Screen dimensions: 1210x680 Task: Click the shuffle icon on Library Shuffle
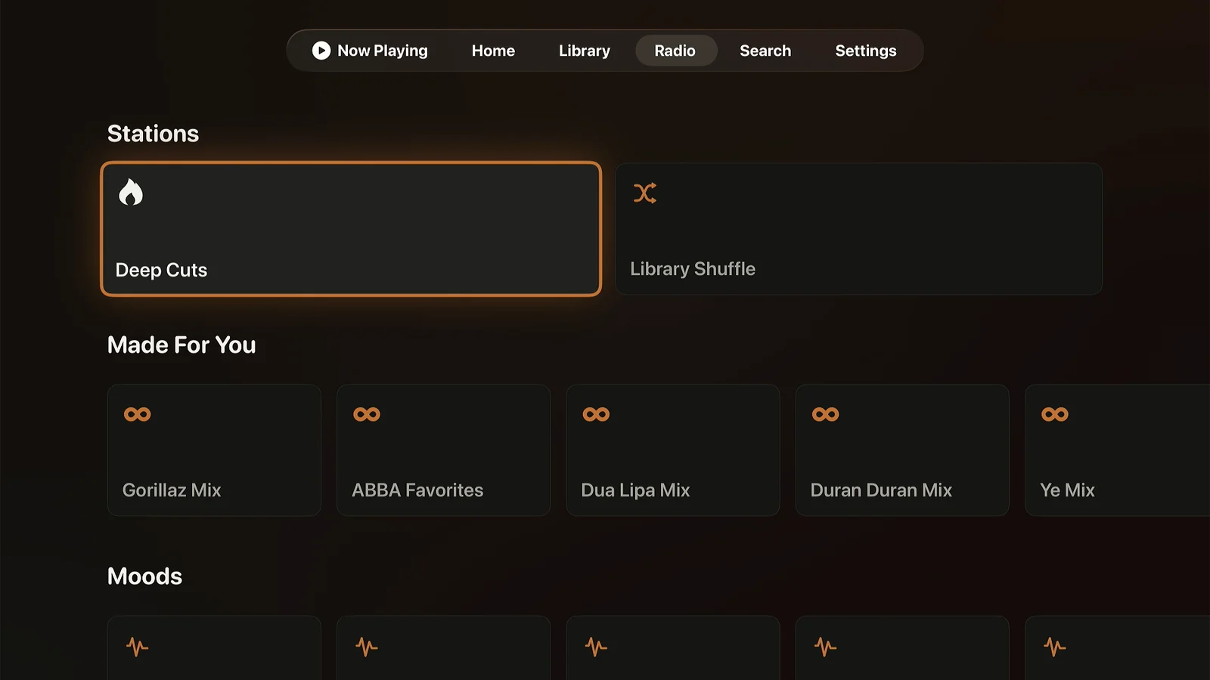(x=645, y=193)
